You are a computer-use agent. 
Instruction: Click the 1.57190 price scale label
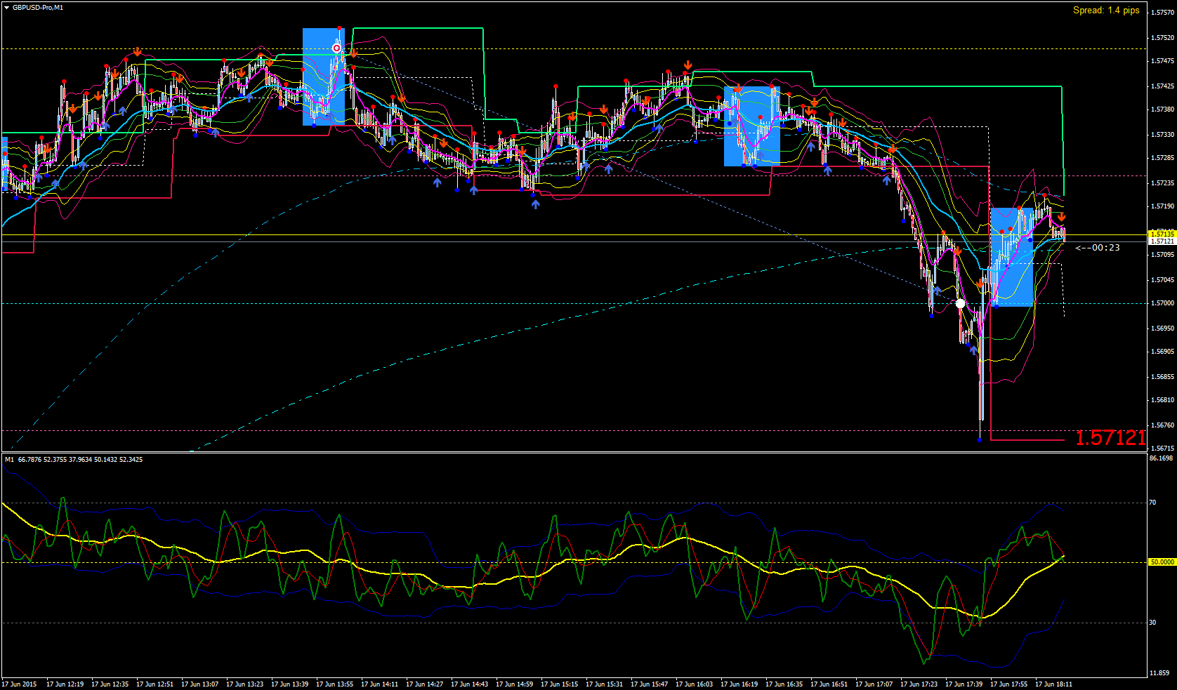click(1163, 206)
